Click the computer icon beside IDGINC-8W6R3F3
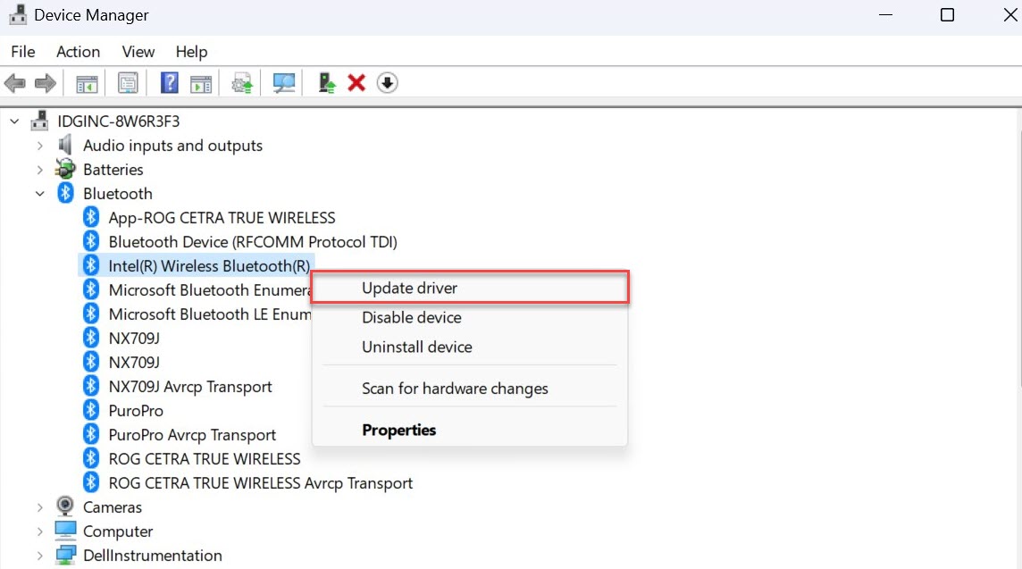The image size is (1022, 569). (x=40, y=121)
